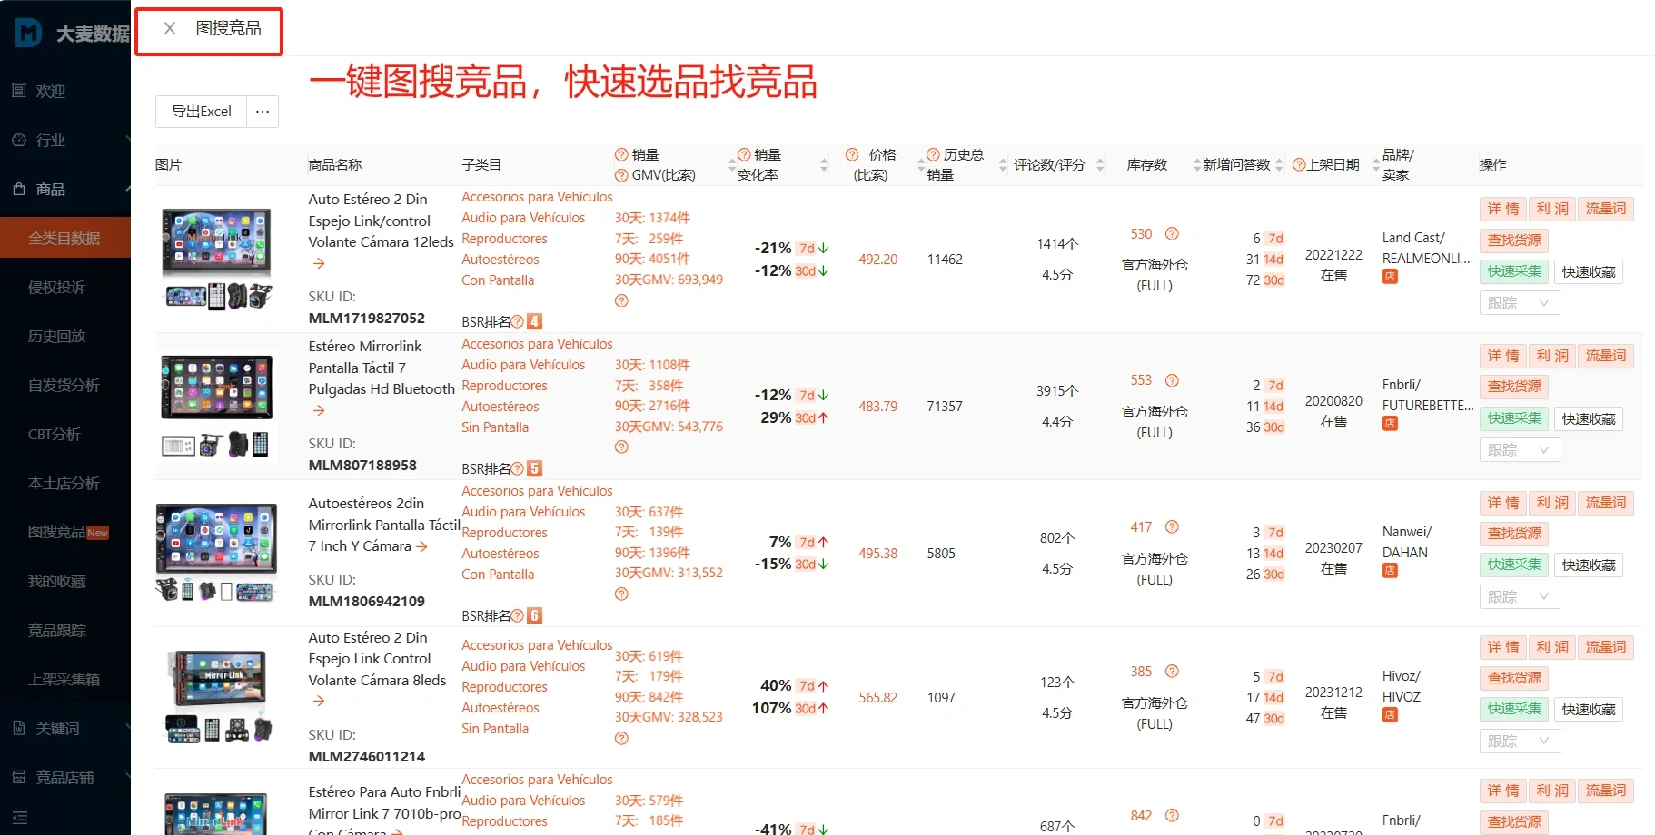This screenshot has width=1655, height=835.
Task: Switch to 我的收藏 in the sidebar
Action: (57, 581)
